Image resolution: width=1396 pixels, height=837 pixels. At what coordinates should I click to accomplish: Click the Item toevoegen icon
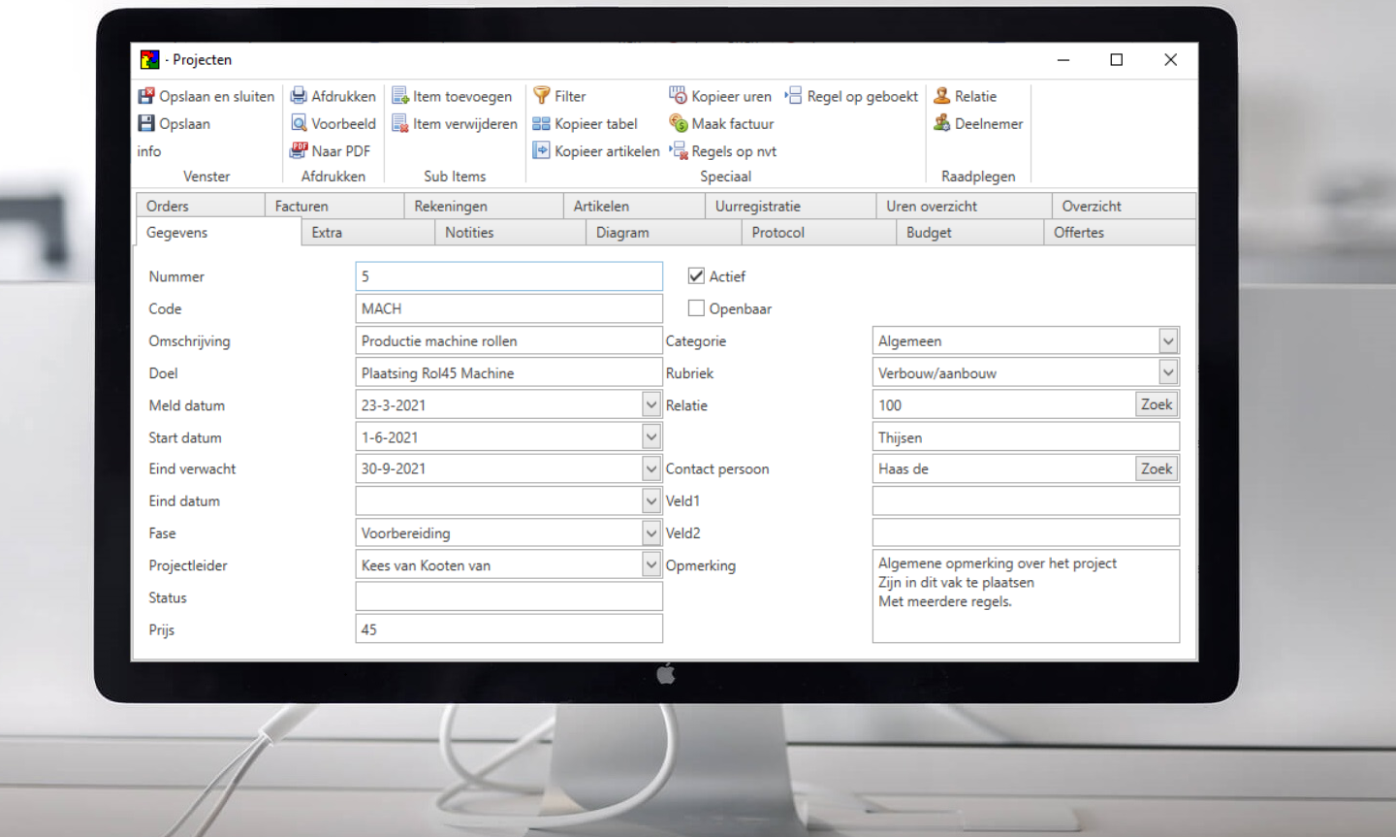point(399,96)
